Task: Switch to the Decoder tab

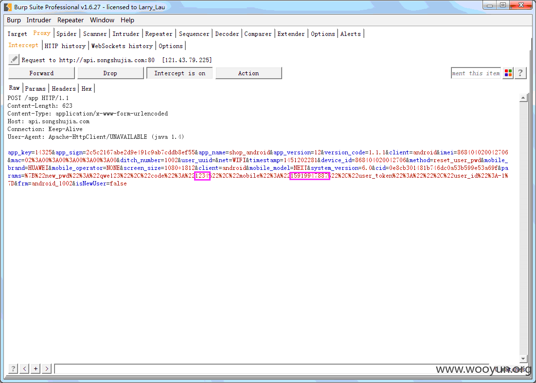Action: pos(227,34)
